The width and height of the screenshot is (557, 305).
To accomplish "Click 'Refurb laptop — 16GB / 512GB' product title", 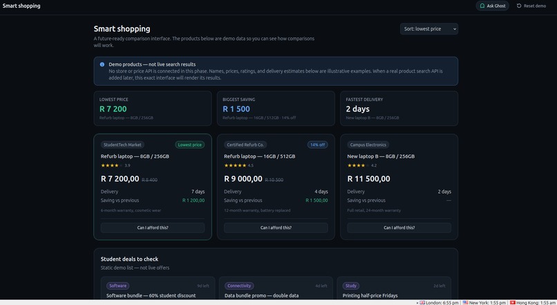I will (x=259, y=156).
